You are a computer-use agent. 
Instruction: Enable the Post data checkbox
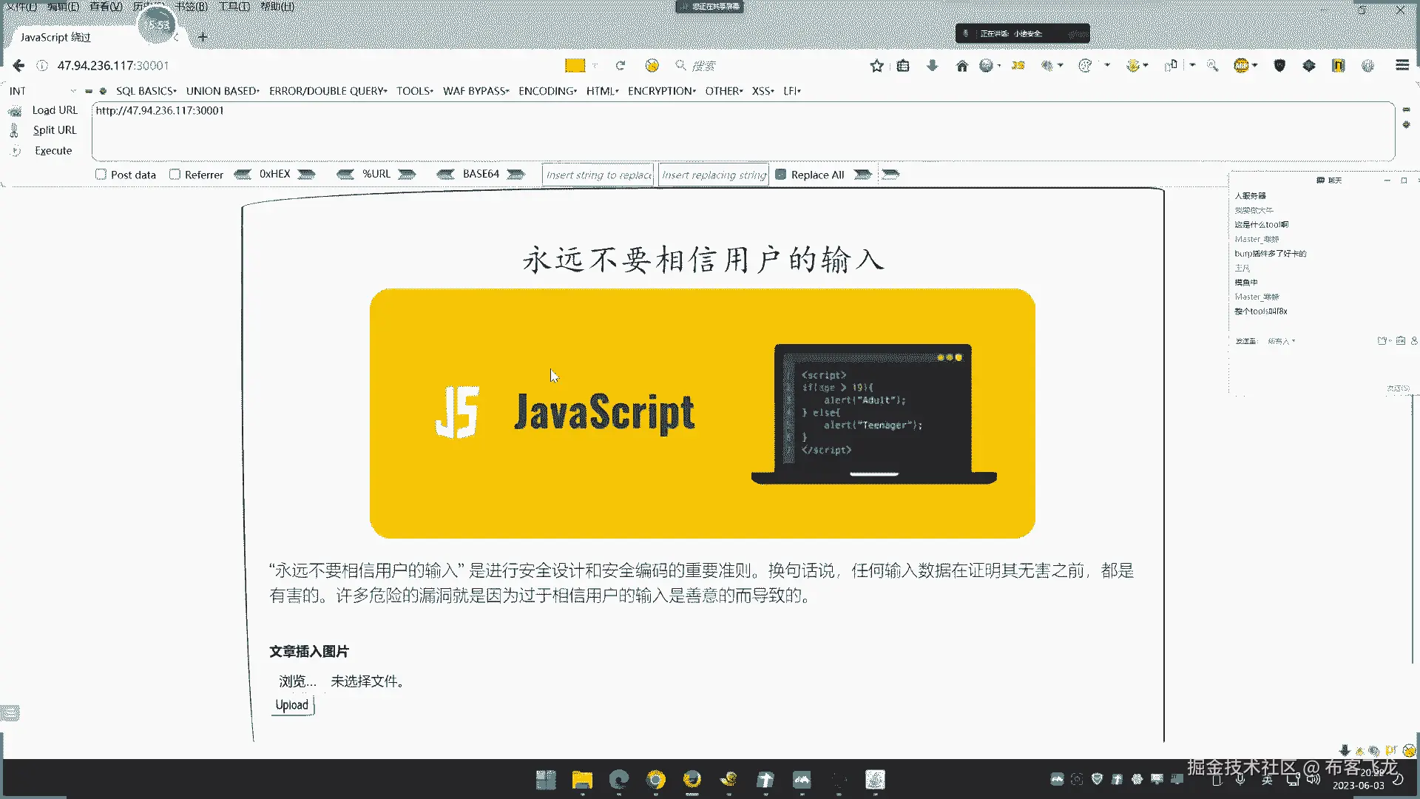coord(101,175)
